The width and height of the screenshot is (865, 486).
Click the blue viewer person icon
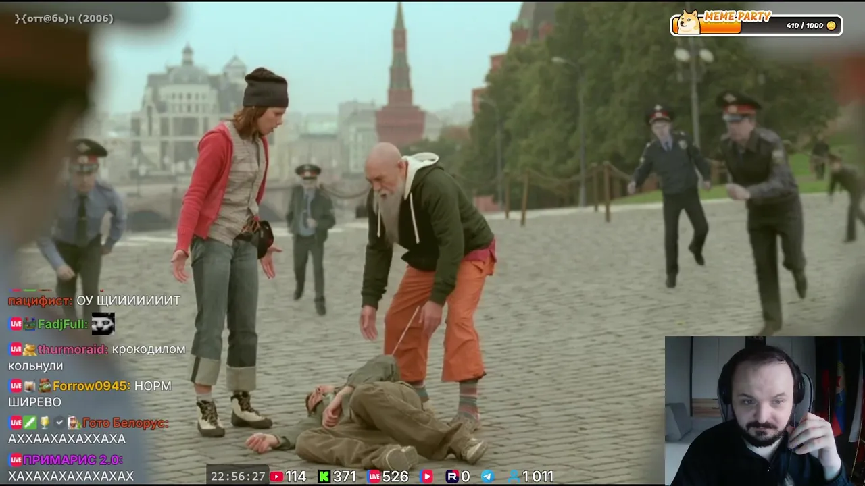[x=514, y=477]
